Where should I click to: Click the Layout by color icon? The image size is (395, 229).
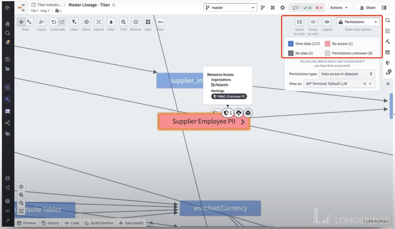click(x=299, y=22)
